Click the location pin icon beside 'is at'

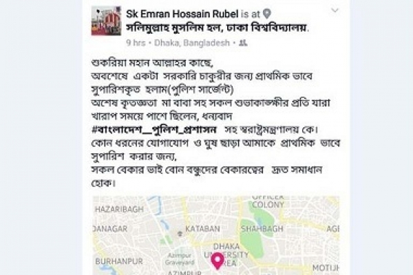coord(267,14)
